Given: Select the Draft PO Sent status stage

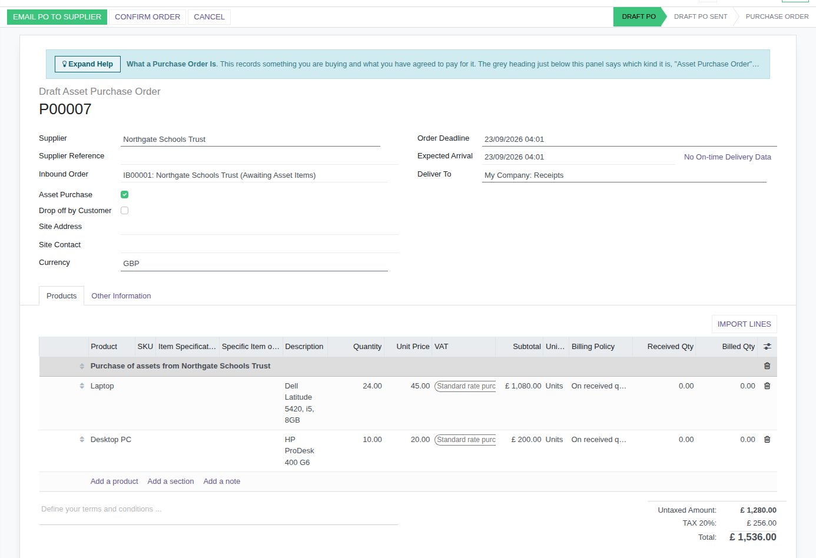Looking at the screenshot, I should [x=701, y=16].
